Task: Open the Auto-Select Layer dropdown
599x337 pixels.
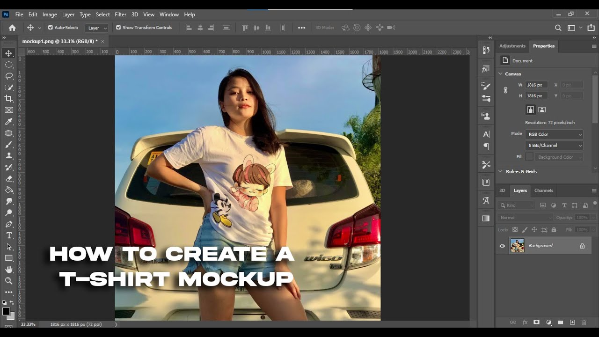Action: [97, 28]
